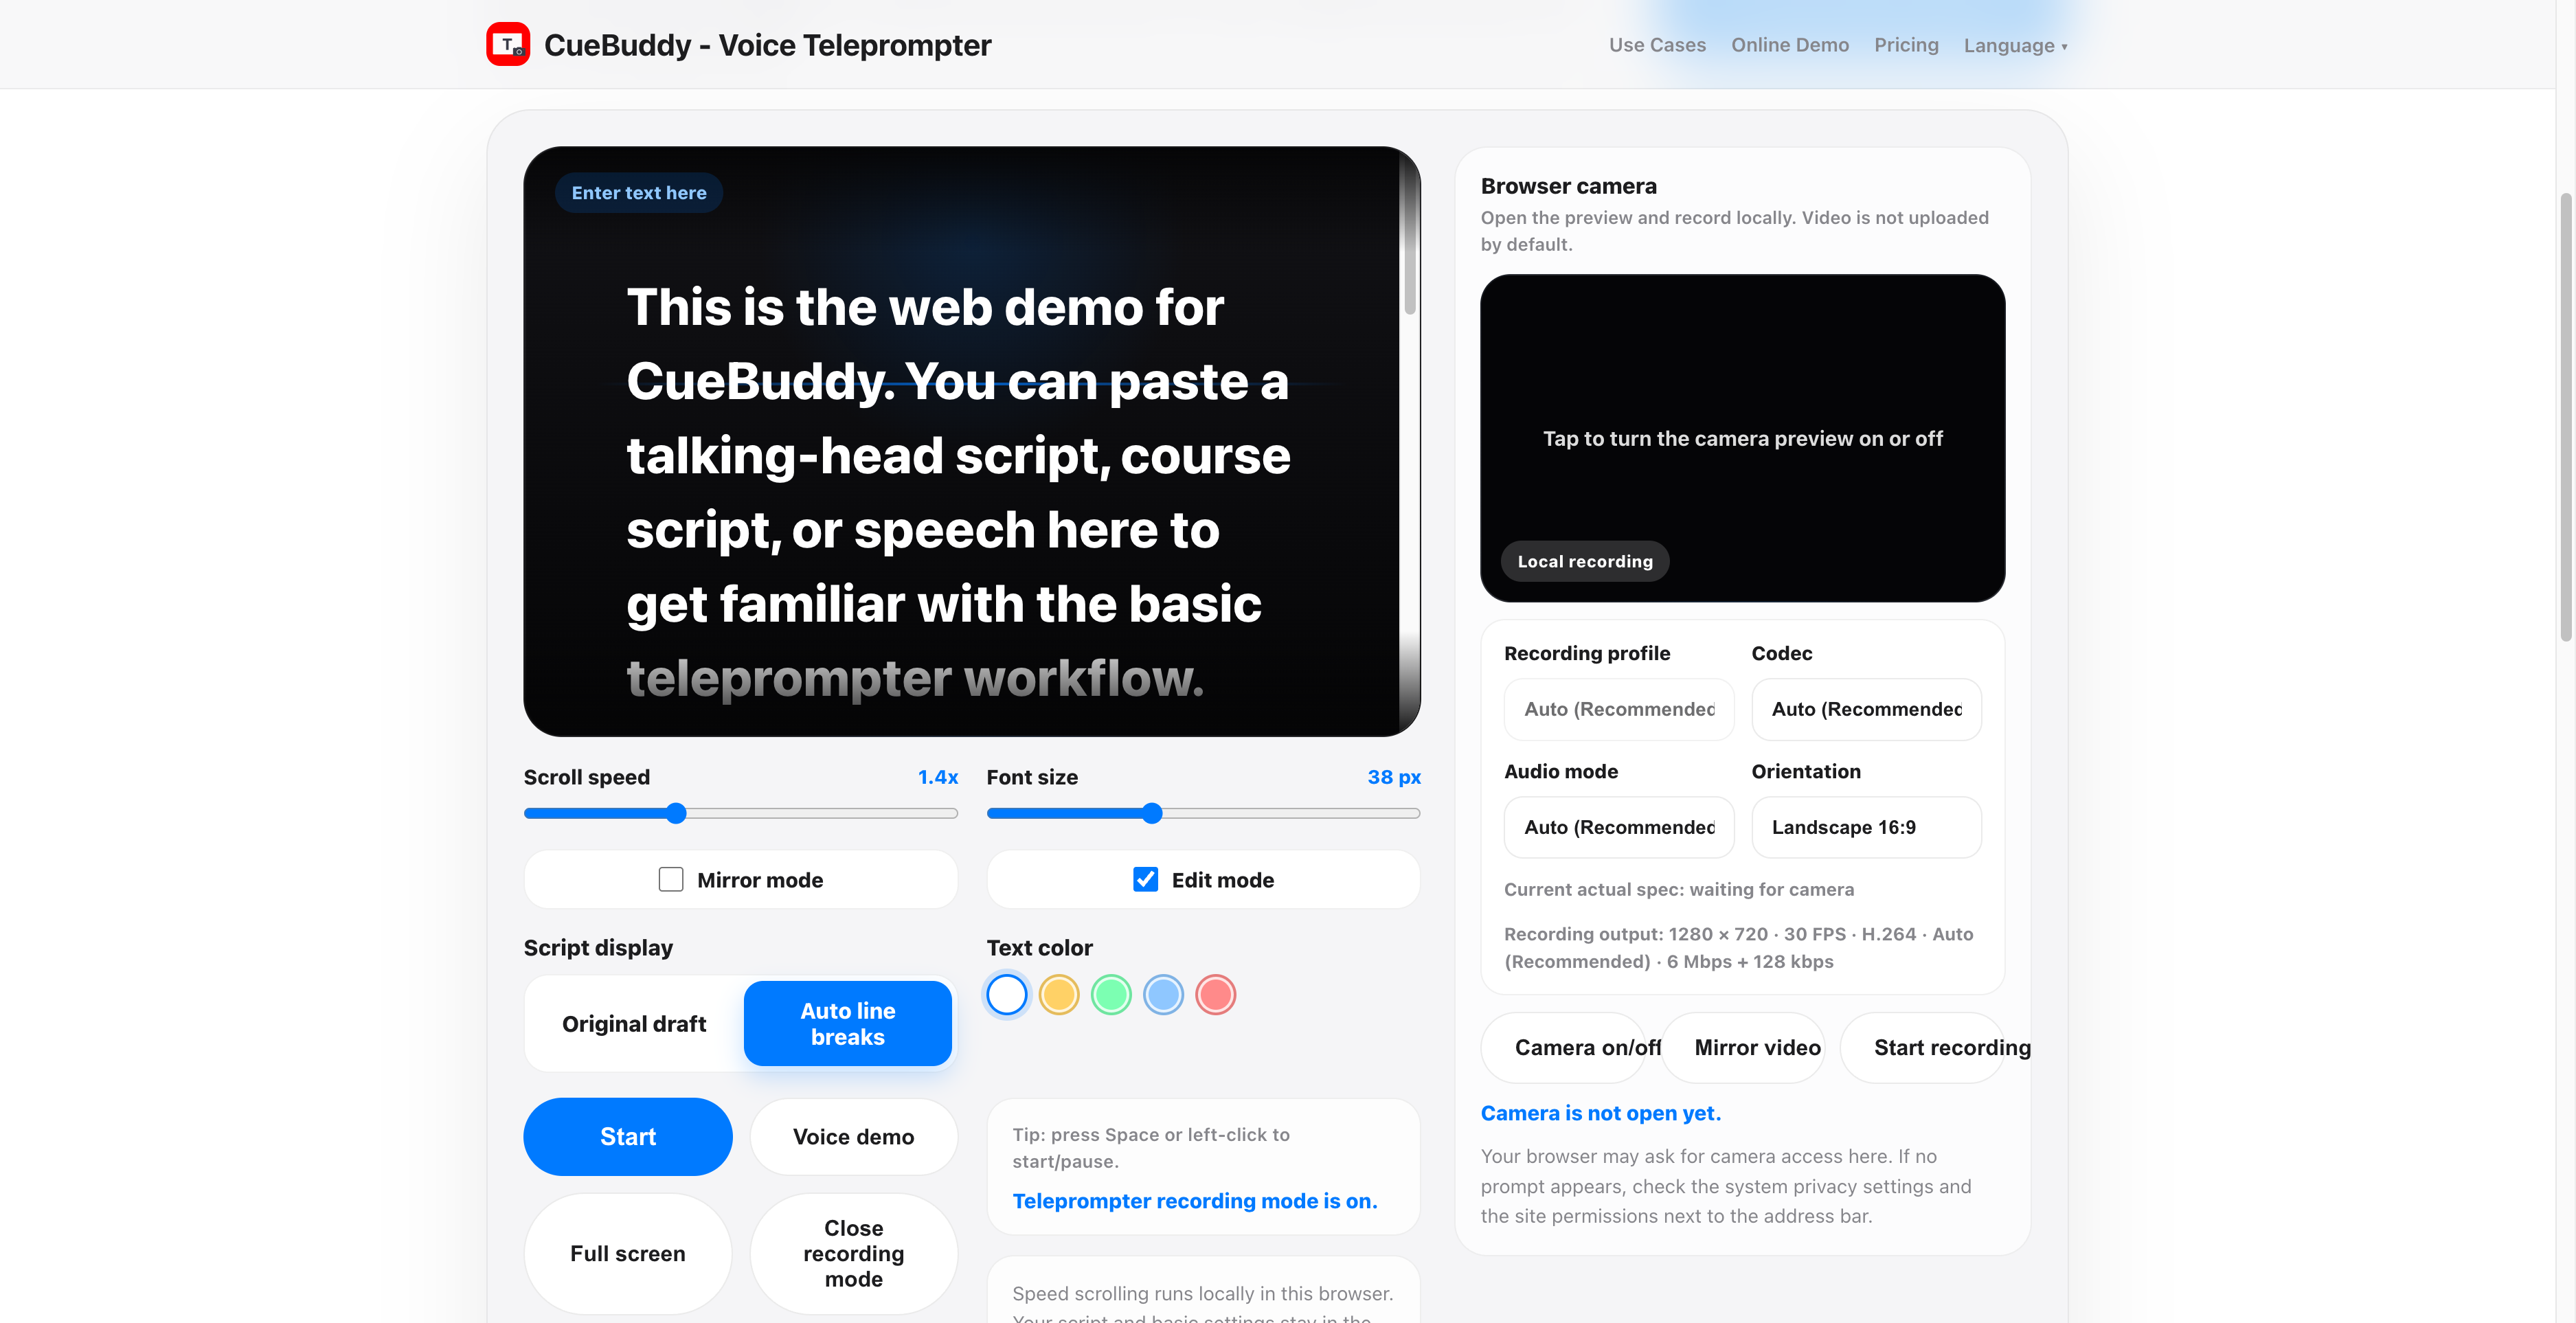
Task: Click the 'Browser camera' heading
Action: pos(1569,186)
